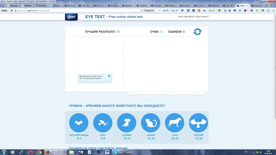The image size is (276, 155).
Task: Select the mole (крот) level icon
Action: click(103, 123)
